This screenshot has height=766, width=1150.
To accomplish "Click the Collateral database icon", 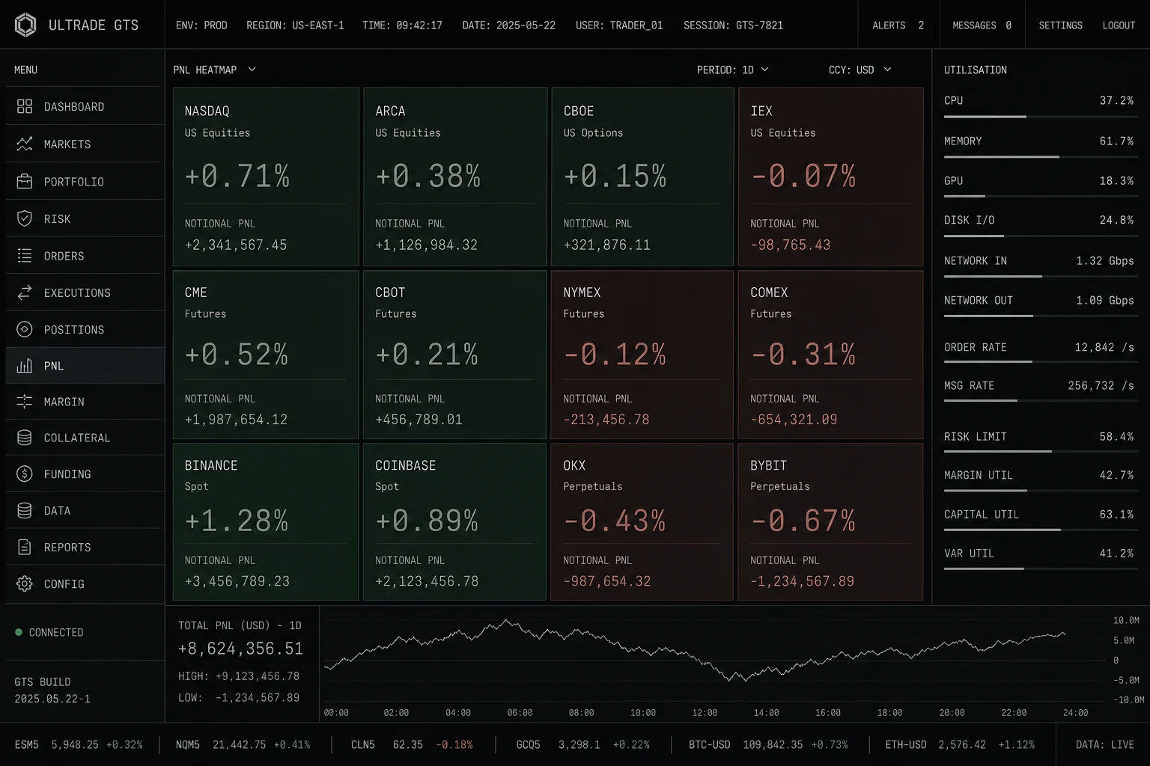I will click(x=25, y=438).
